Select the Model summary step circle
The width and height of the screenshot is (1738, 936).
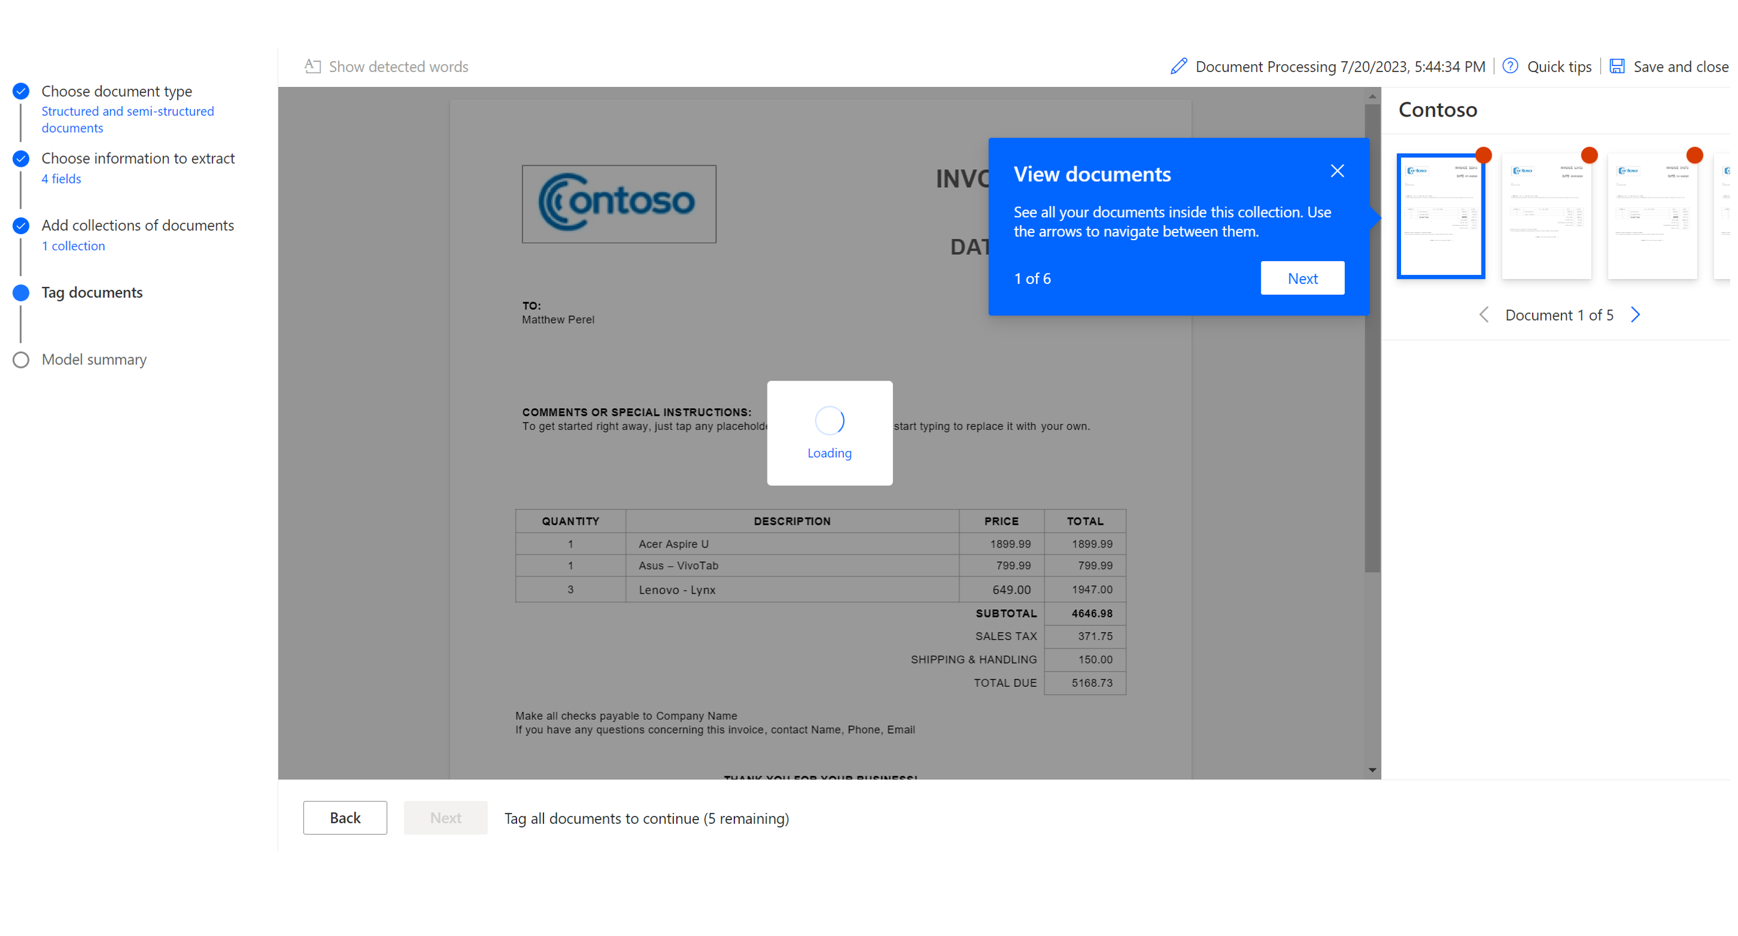click(x=20, y=360)
